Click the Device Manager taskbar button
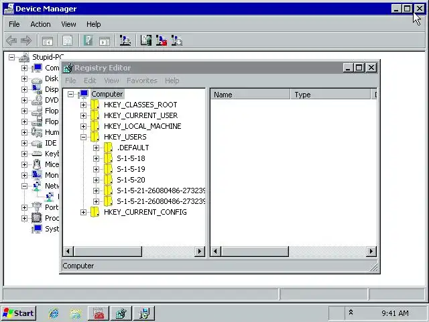Screen dimensions: 429x322 pos(144,313)
